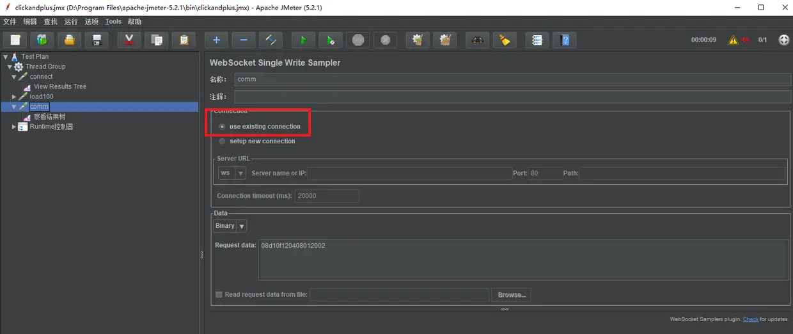Click the Stop test icon
This screenshot has height=334, width=793.
[x=358, y=40]
